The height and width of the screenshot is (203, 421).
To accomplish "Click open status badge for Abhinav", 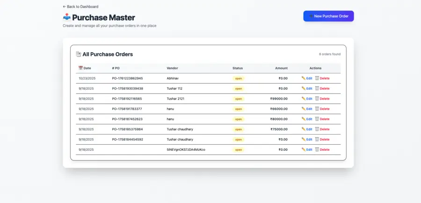I will pyautogui.click(x=239, y=78).
